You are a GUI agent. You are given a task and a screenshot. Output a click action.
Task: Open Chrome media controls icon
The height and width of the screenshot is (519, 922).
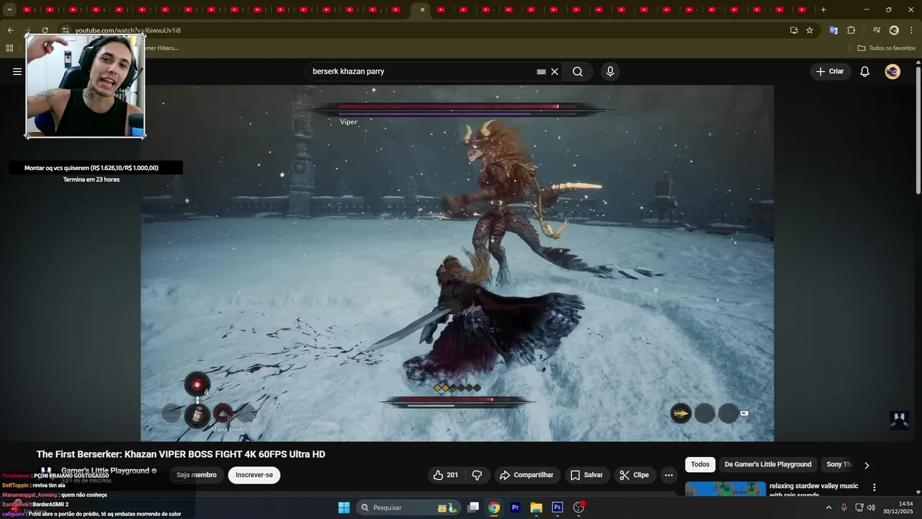(877, 30)
